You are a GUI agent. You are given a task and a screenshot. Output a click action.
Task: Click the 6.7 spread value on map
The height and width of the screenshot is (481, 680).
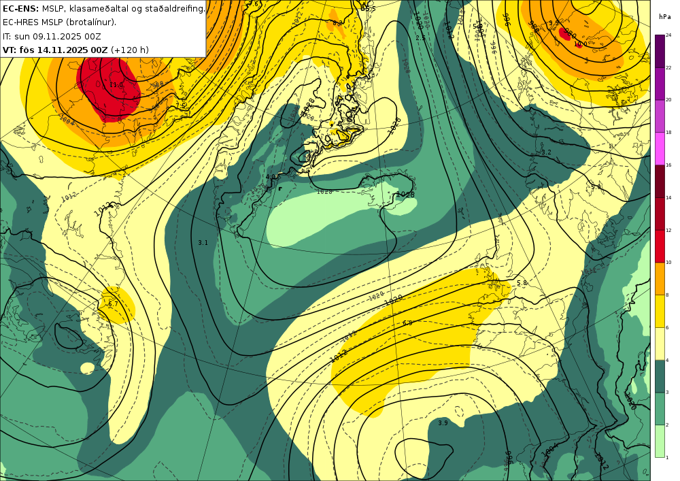click(x=113, y=304)
